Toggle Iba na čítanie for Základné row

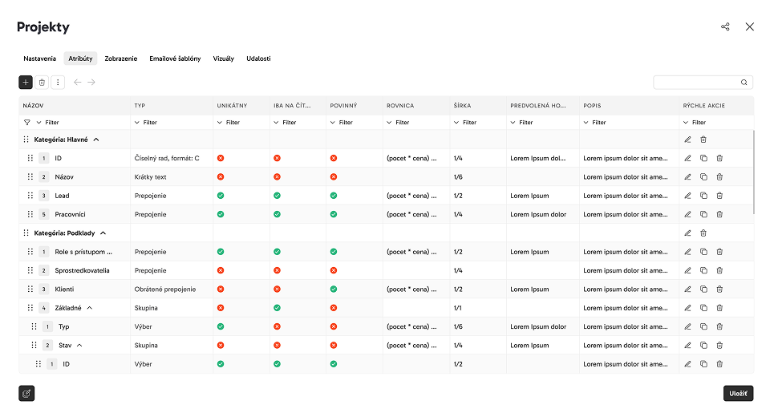pyautogui.click(x=277, y=308)
